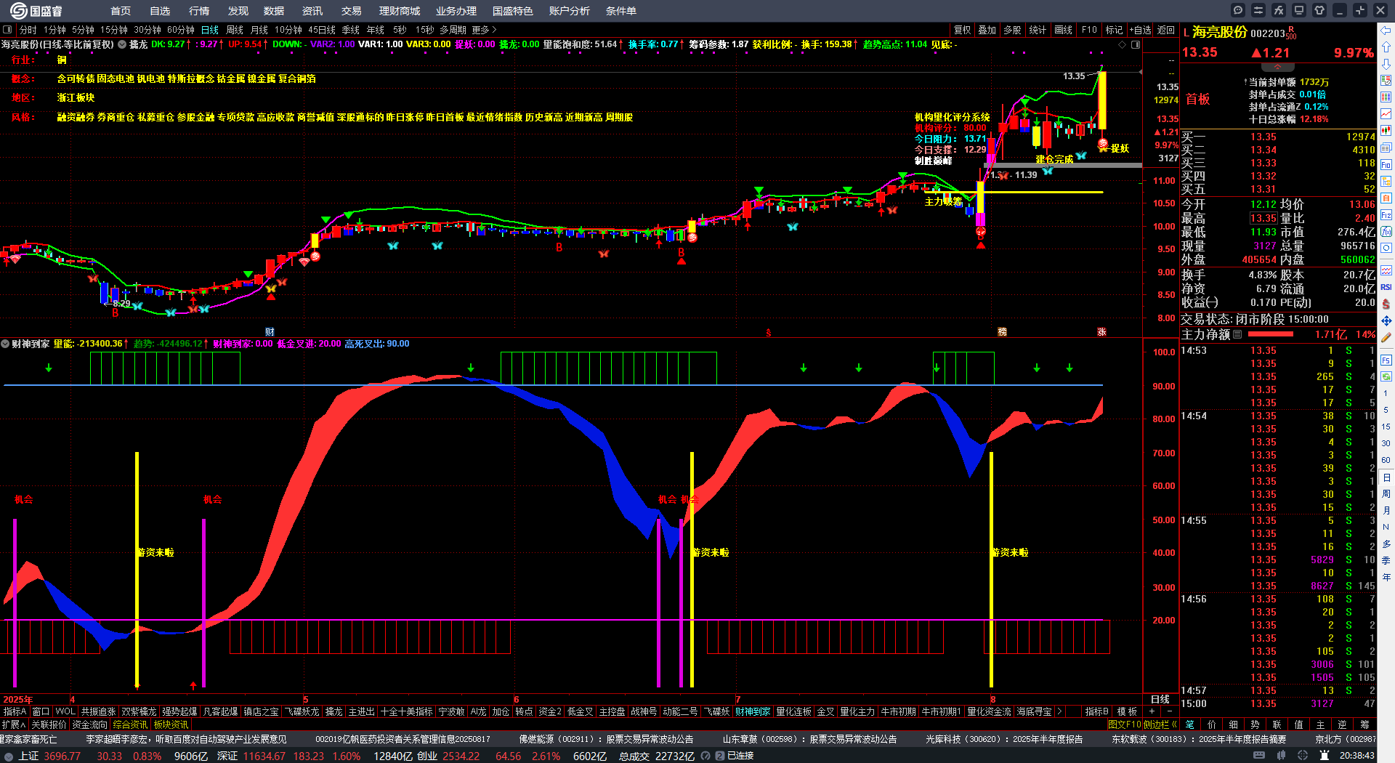The width and height of the screenshot is (1395, 763).
Task: Expand the 更多 periods dropdown
Action: 485,30
